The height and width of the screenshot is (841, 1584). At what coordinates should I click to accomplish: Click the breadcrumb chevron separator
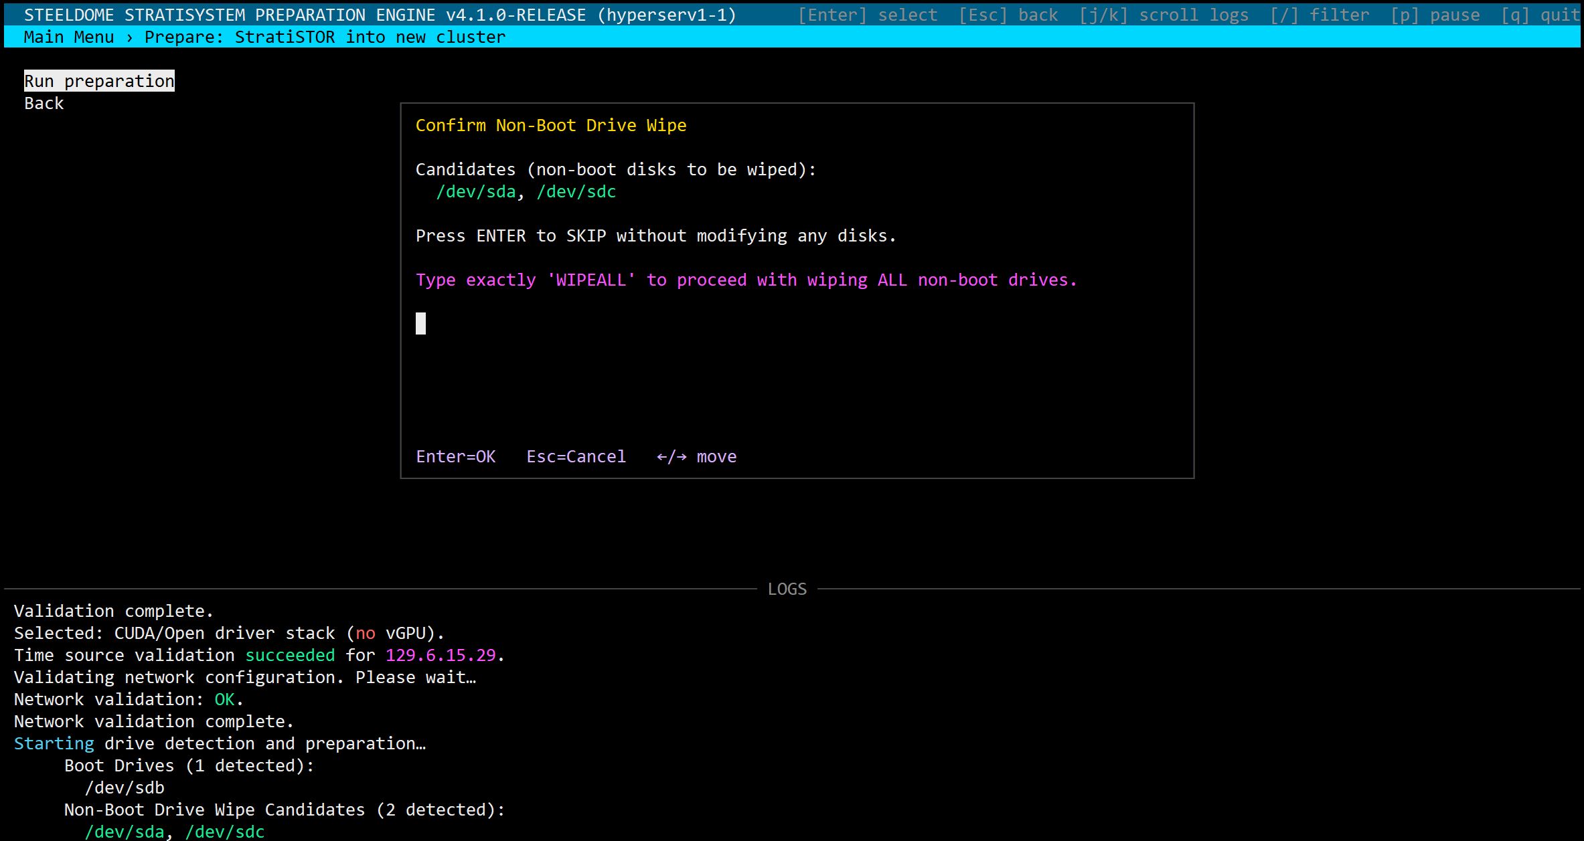129,37
